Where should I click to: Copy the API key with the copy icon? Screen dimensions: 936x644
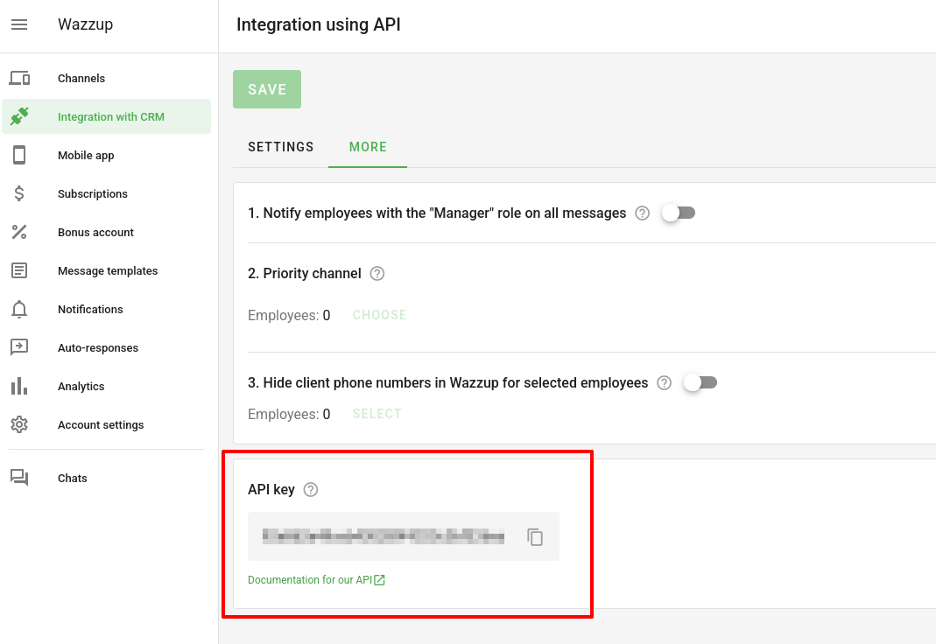(x=535, y=536)
